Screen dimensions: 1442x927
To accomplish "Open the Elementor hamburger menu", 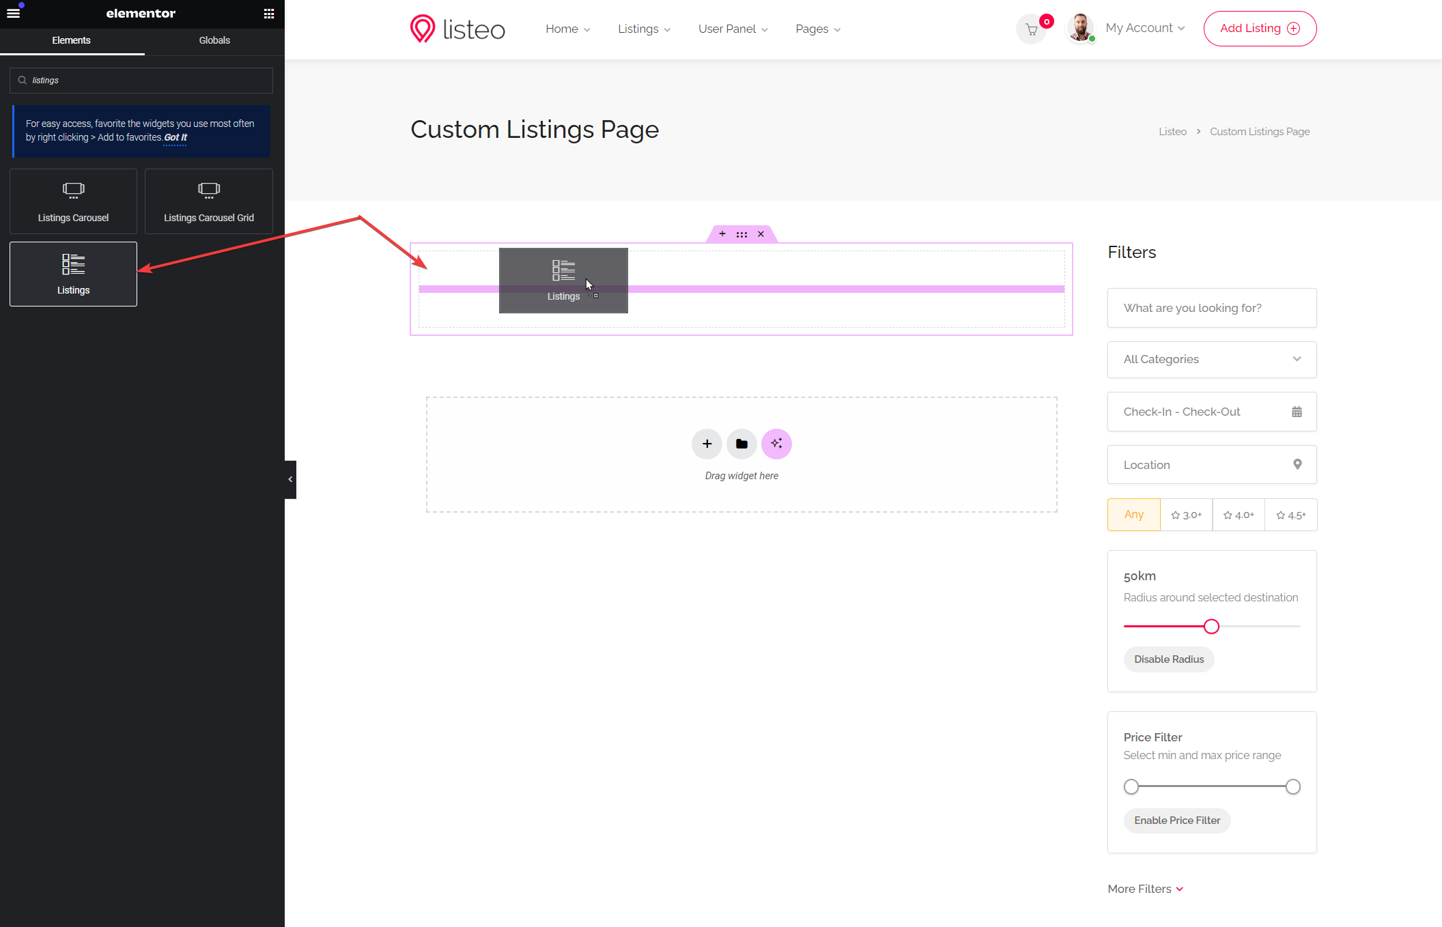I will click(13, 13).
